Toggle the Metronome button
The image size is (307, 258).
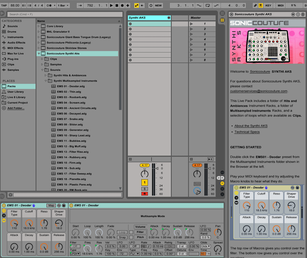(49, 6)
